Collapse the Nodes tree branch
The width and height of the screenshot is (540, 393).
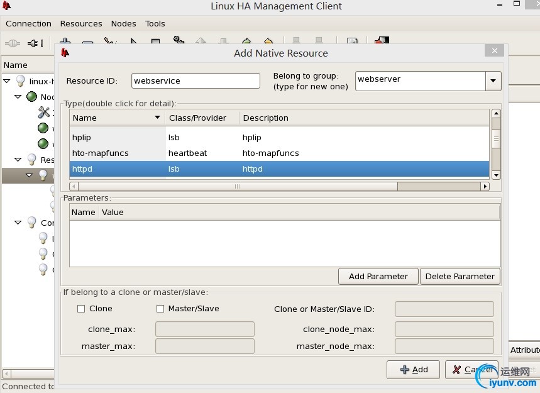18,97
